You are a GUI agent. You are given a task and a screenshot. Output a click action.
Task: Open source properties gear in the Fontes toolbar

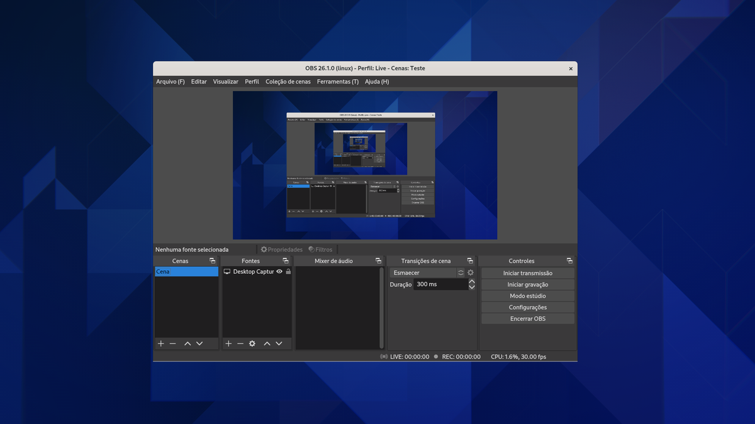tap(252, 344)
